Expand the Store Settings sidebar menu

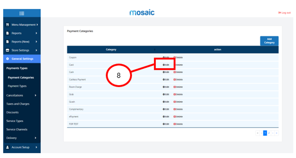click(22, 50)
